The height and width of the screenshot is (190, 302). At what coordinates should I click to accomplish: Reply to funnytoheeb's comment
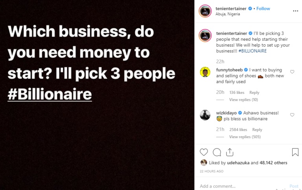pyautogui.click(x=254, y=93)
